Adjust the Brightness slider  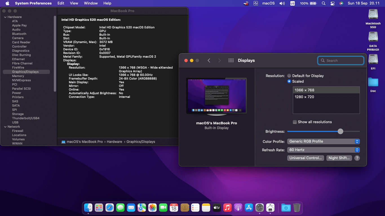(x=340, y=131)
